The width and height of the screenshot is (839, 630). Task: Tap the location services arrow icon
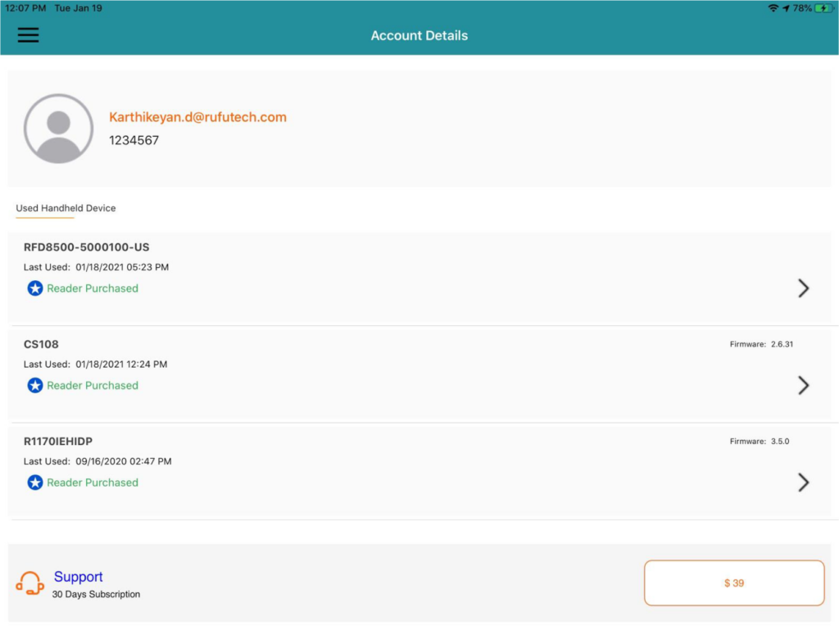786,8
